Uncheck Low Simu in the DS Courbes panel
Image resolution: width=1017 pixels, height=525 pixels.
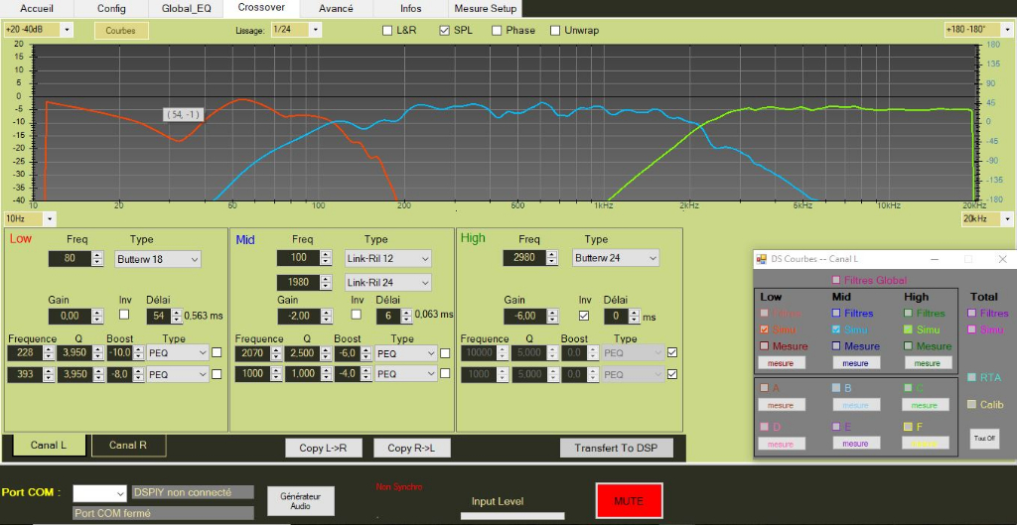(764, 329)
